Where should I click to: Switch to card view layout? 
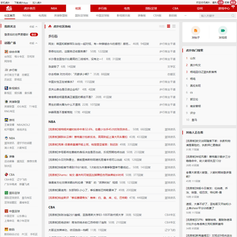point(174,26)
